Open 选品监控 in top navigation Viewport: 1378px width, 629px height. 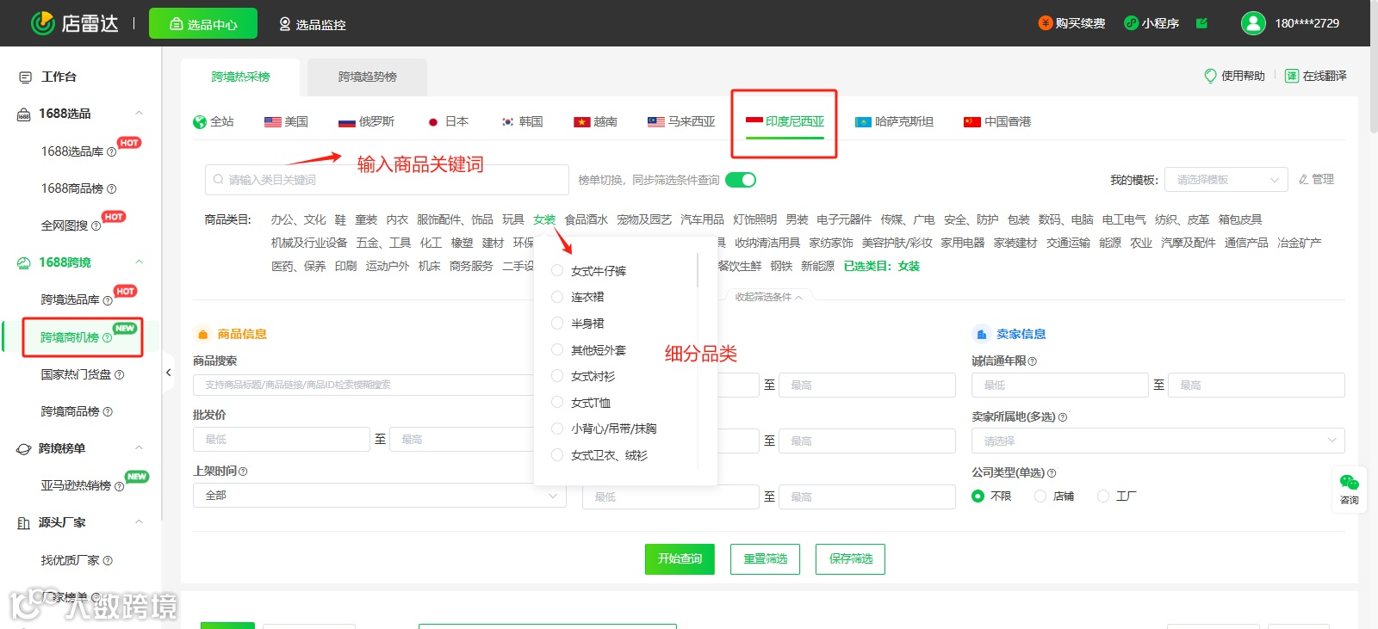312,24
